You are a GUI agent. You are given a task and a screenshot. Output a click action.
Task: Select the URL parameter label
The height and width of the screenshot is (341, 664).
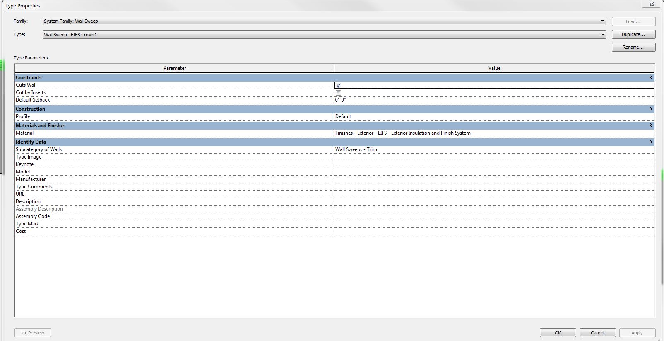pyautogui.click(x=20, y=194)
